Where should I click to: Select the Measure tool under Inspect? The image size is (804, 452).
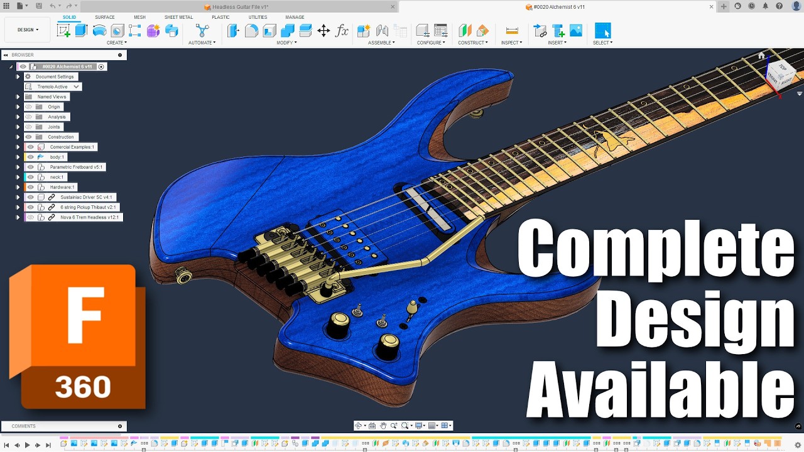pyautogui.click(x=512, y=30)
